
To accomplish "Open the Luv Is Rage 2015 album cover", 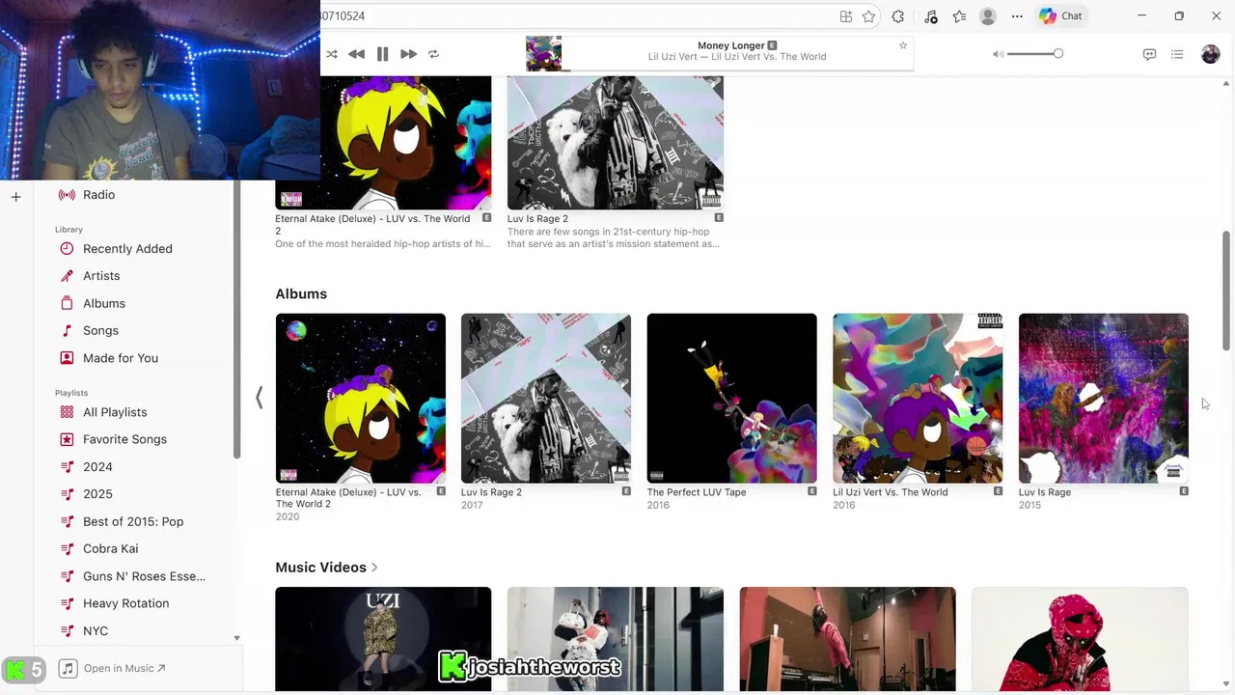I will tap(1104, 398).
